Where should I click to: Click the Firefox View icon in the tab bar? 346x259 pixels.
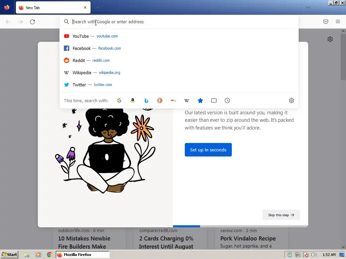tap(7, 7)
